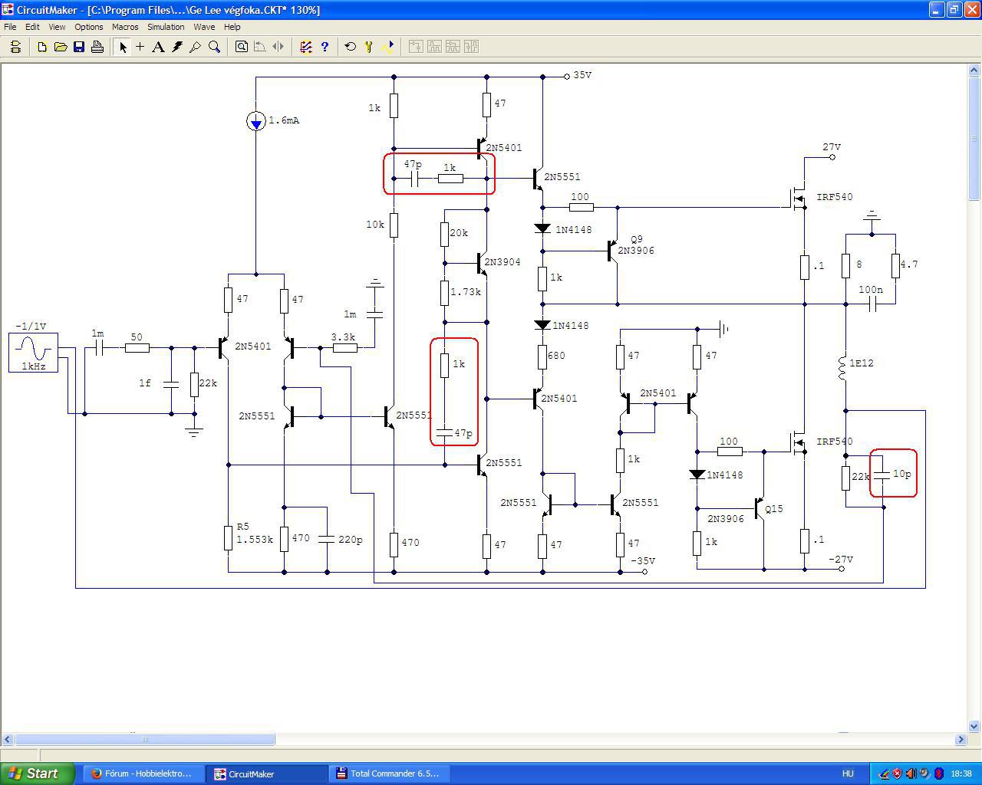982x785 pixels.
Task: Click the Print icon in toolbar
Action: (97, 47)
